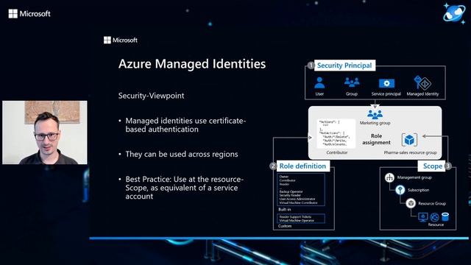The width and height of the screenshot is (471, 265).
Task: Click 'User Access Administrator' in roles list
Action: (297, 199)
